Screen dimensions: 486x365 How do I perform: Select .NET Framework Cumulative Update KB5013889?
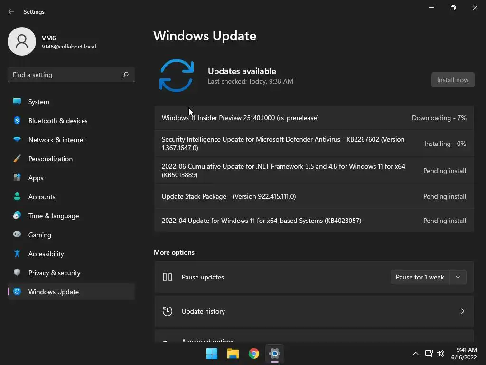tap(314, 171)
